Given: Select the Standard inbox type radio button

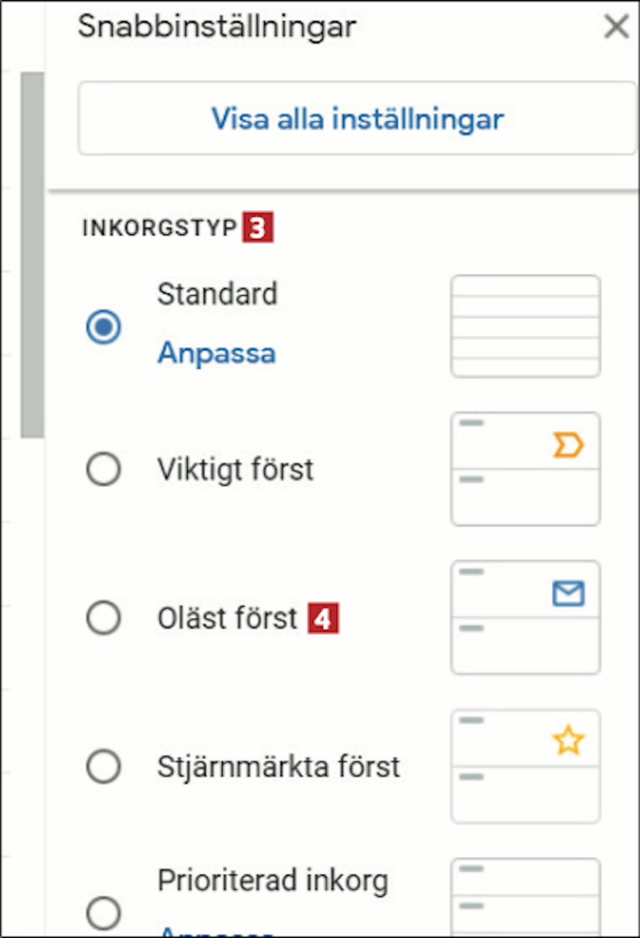Looking at the screenshot, I should (x=103, y=327).
